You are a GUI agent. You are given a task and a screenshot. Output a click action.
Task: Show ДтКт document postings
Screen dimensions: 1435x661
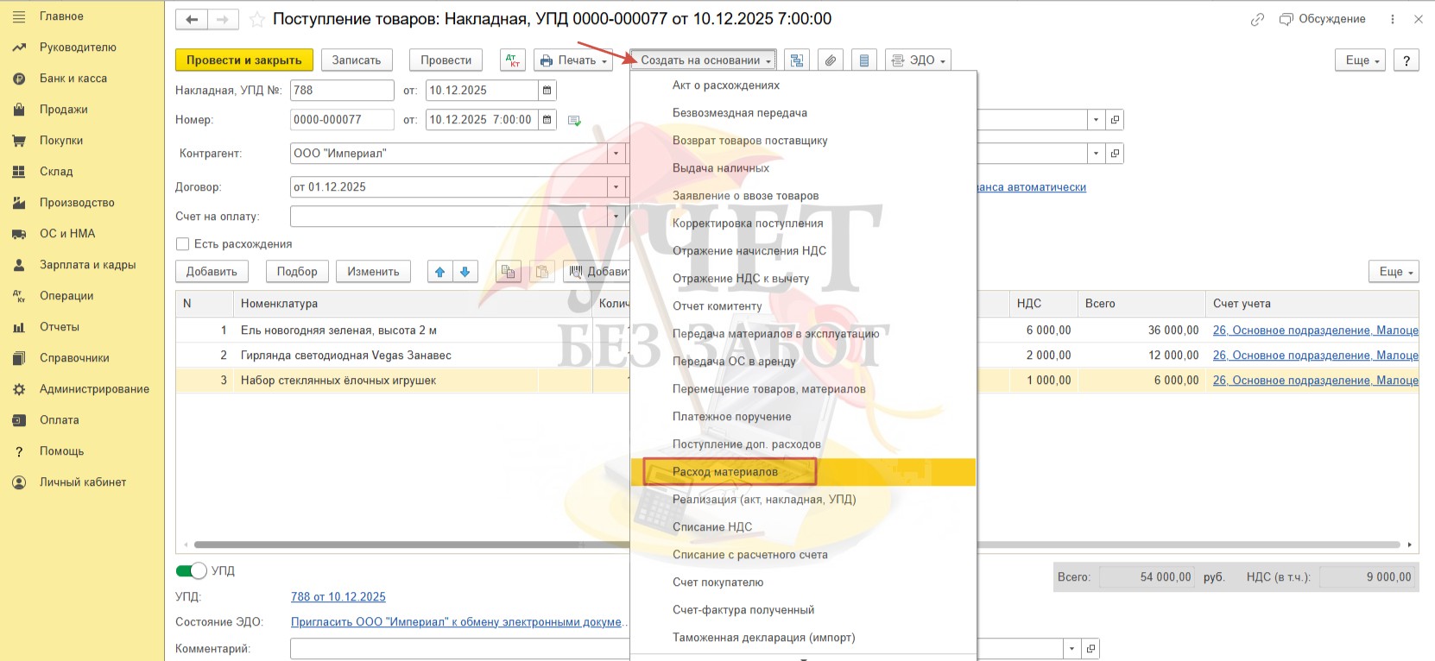pyautogui.click(x=513, y=60)
